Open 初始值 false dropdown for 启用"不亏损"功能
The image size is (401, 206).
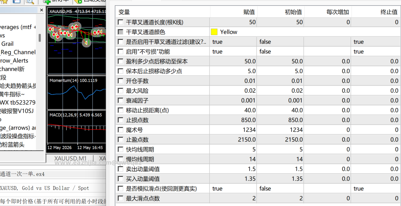pyautogui.click(x=281, y=52)
